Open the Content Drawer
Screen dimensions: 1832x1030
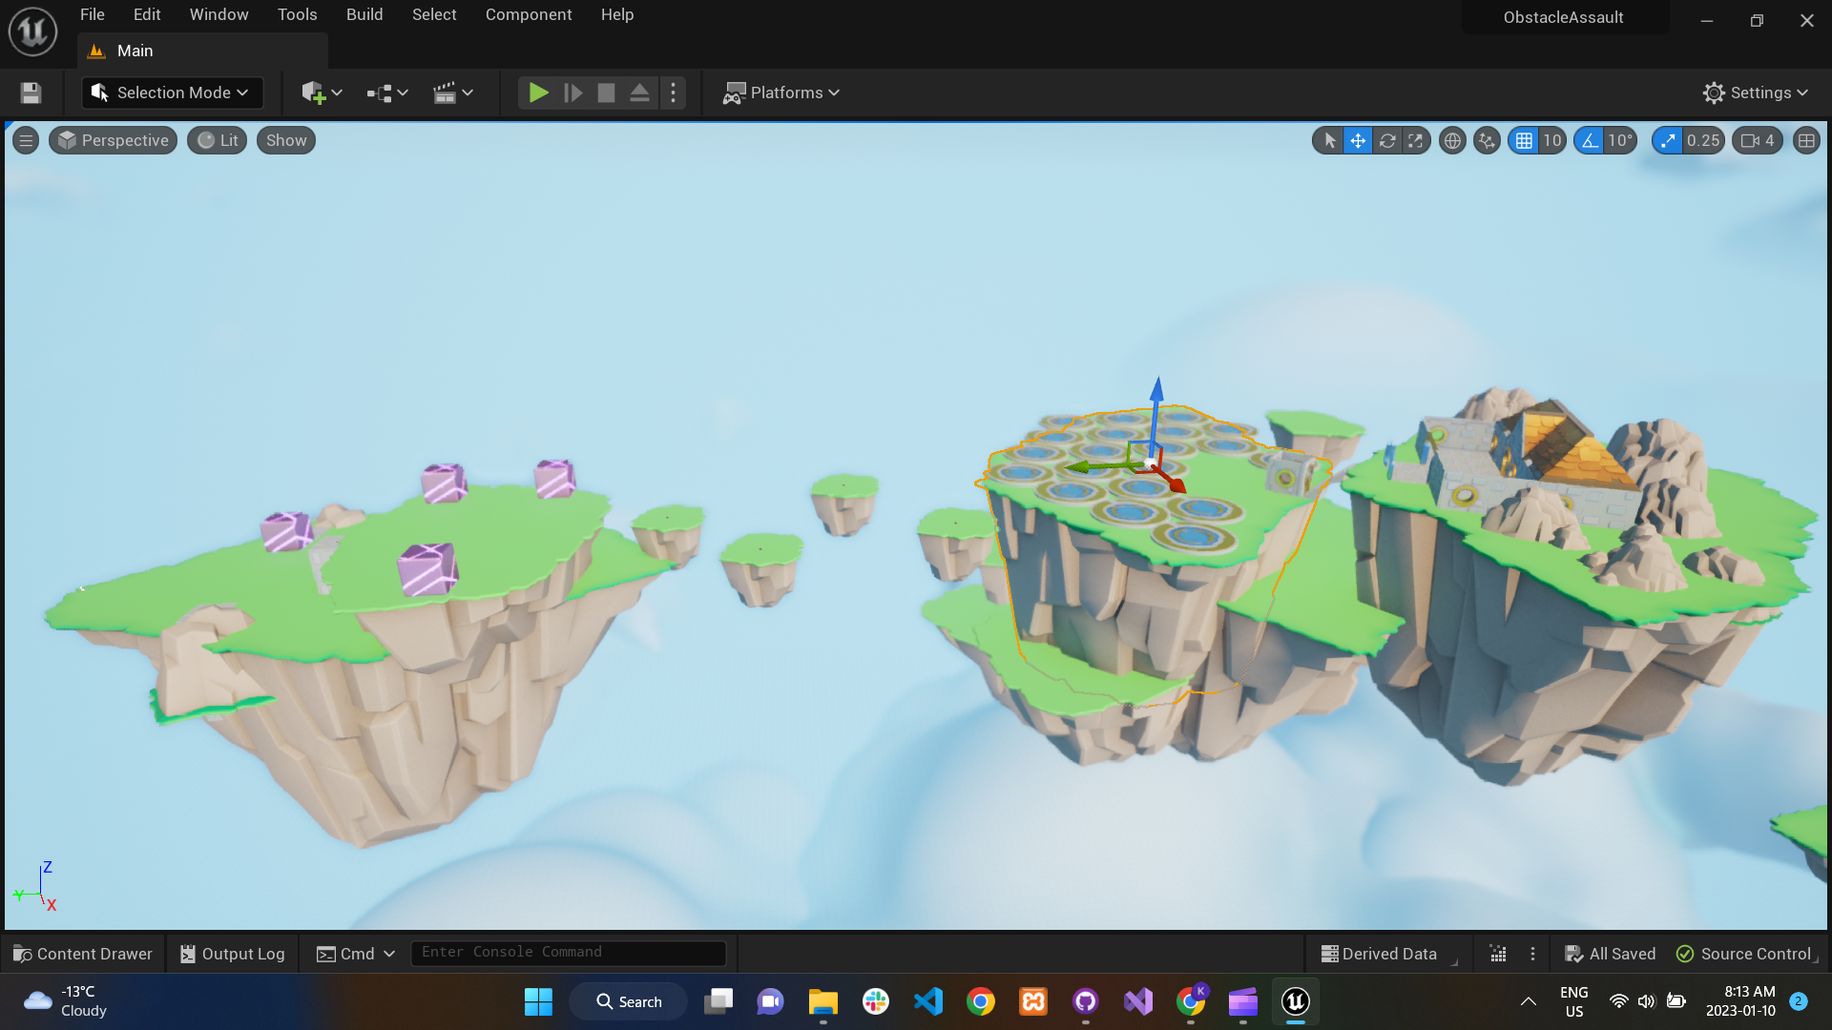[83, 954]
